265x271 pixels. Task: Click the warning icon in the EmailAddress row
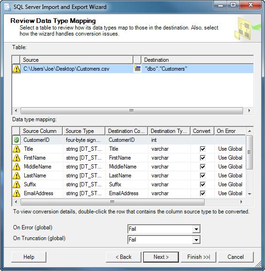[x=16, y=193]
